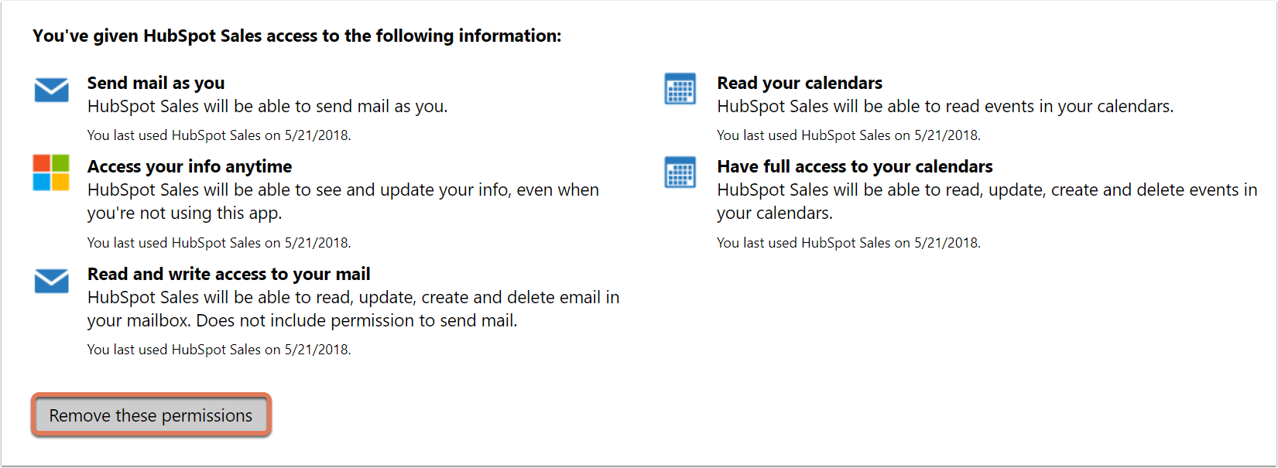Click the last used date below Read your calendars

point(848,135)
